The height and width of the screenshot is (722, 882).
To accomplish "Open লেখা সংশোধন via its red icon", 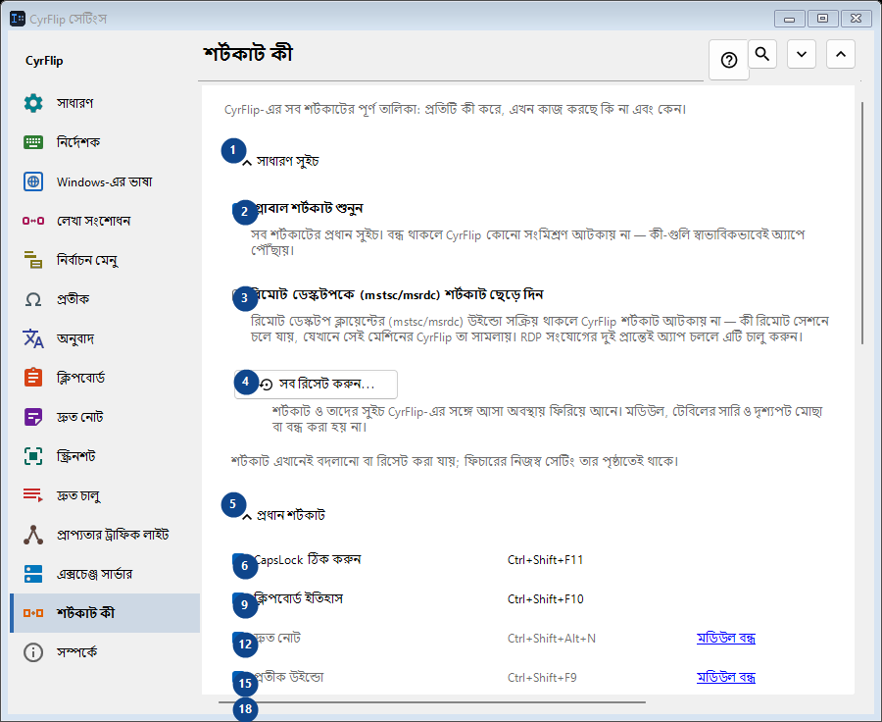I will click(x=33, y=221).
